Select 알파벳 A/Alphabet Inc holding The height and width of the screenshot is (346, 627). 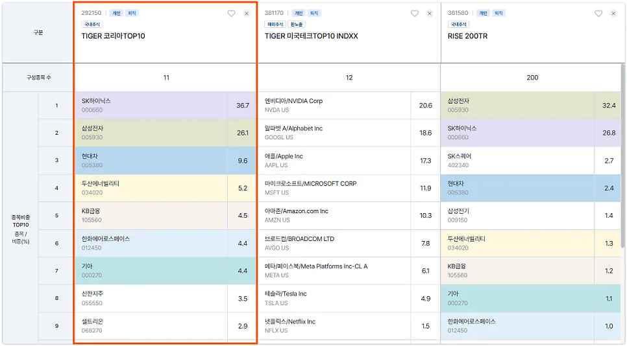(349, 133)
